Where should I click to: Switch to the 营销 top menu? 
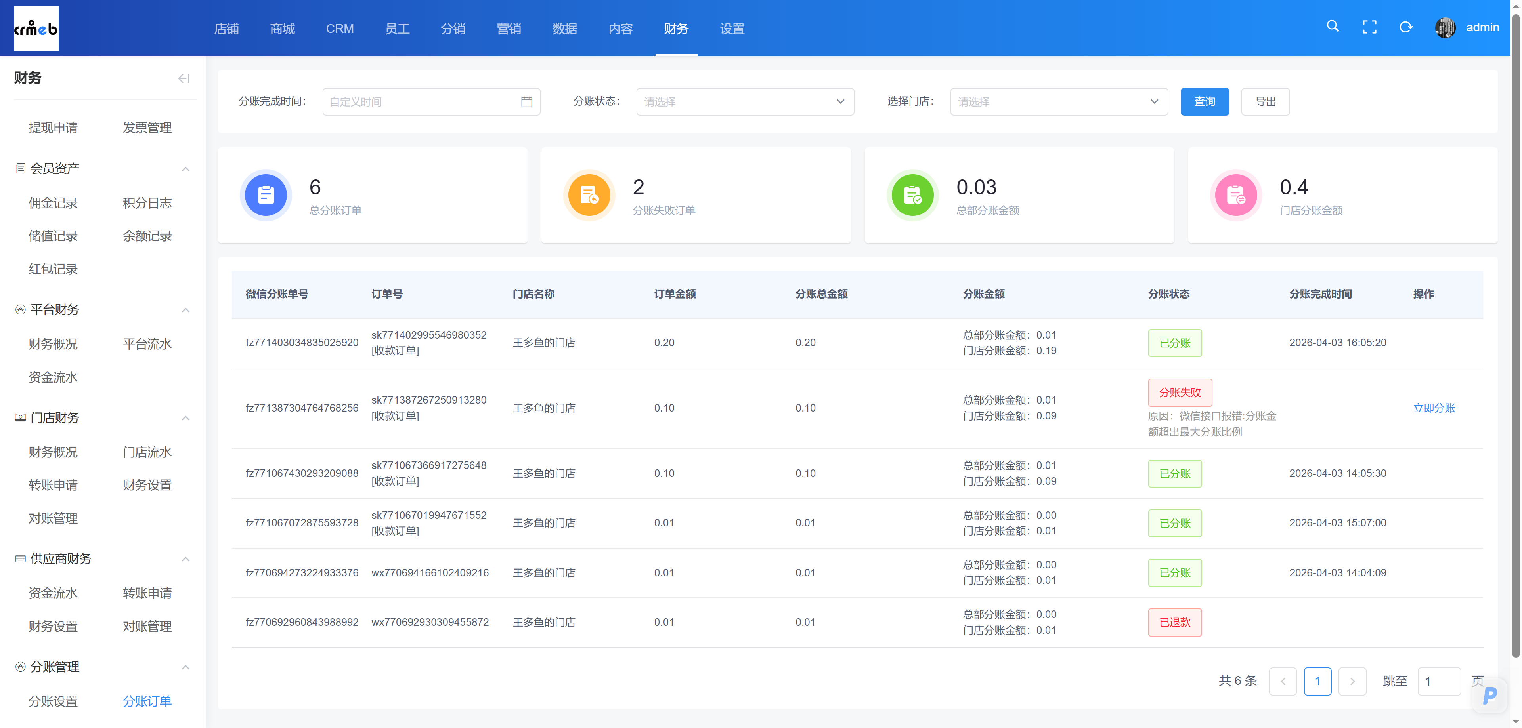click(x=508, y=29)
